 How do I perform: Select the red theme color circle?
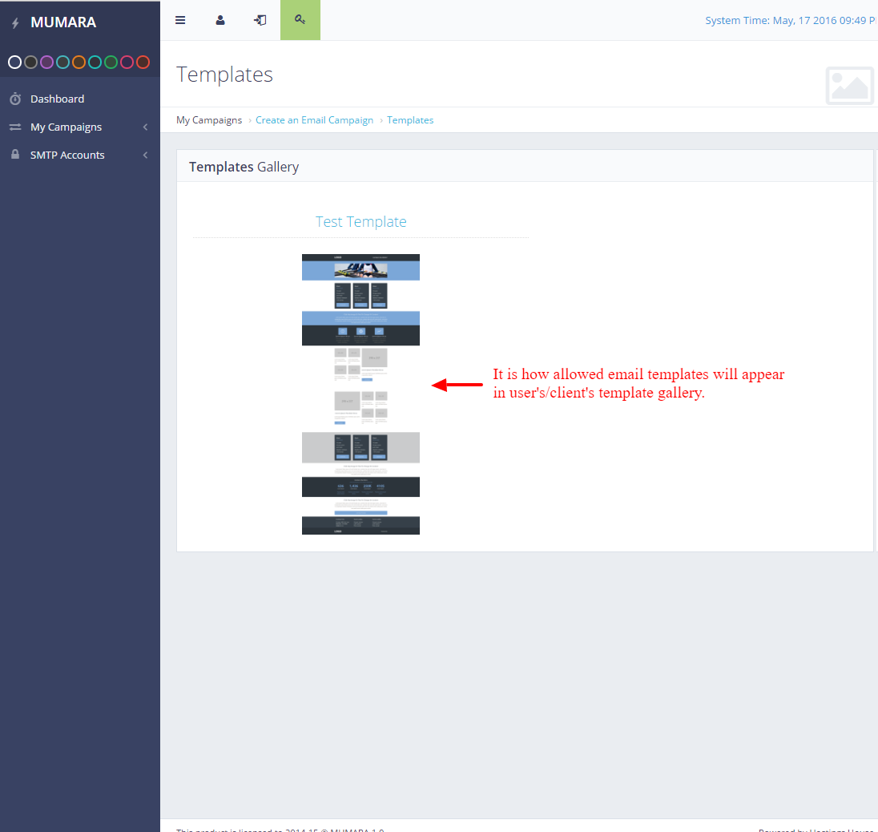(x=143, y=62)
